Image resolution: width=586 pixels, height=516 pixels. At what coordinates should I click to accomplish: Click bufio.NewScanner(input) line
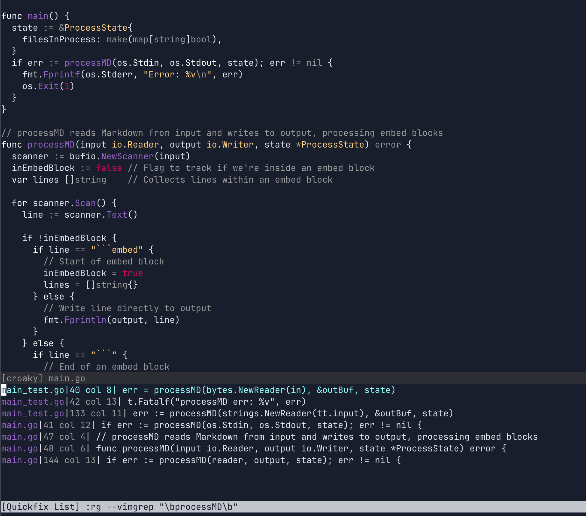pyautogui.click(x=101, y=156)
